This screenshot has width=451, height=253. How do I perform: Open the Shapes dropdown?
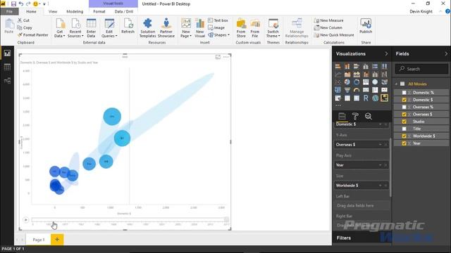coord(218,35)
